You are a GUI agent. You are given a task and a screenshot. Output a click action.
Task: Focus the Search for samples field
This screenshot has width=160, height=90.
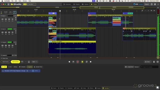click(149, 67)
